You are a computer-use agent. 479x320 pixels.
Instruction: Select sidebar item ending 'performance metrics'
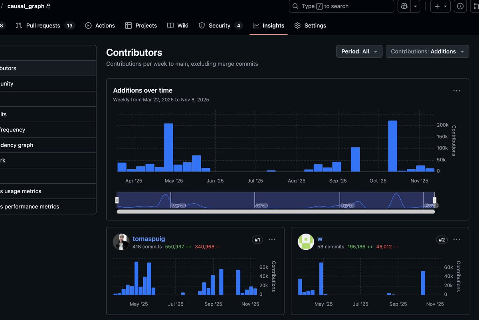(x=48, y=206)
